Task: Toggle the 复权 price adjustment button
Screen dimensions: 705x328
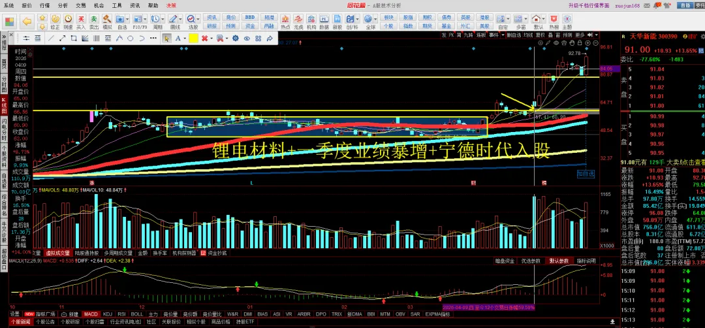Action: pos(540,35)
